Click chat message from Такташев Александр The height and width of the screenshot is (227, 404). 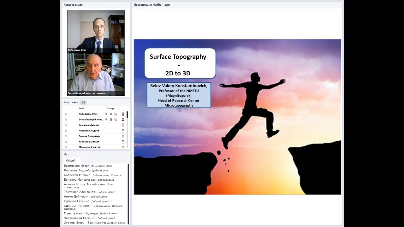[89, 192]
